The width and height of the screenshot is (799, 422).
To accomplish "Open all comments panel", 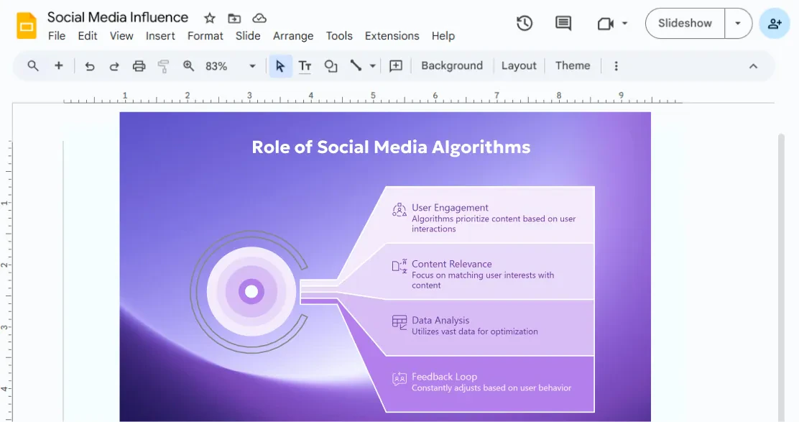I will click(x=562, y=23).
